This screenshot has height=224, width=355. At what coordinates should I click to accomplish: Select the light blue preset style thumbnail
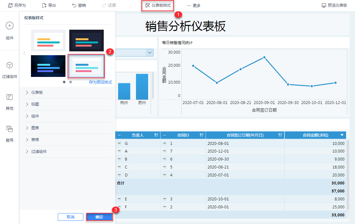87,66
